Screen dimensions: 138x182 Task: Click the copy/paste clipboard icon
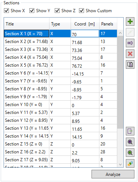tap(130, 64)
